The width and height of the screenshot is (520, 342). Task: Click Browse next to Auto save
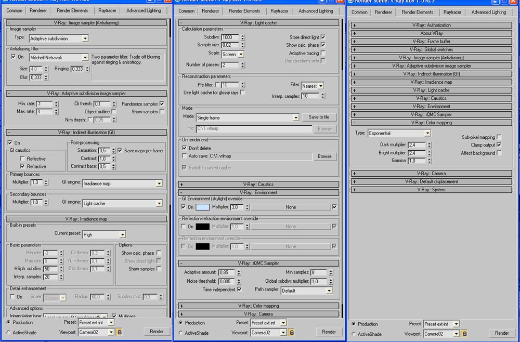pyautogui.click(x=324, y=156)
